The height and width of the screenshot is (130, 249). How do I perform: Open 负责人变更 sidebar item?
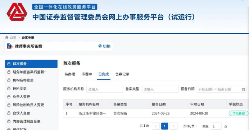pos(31,97)
